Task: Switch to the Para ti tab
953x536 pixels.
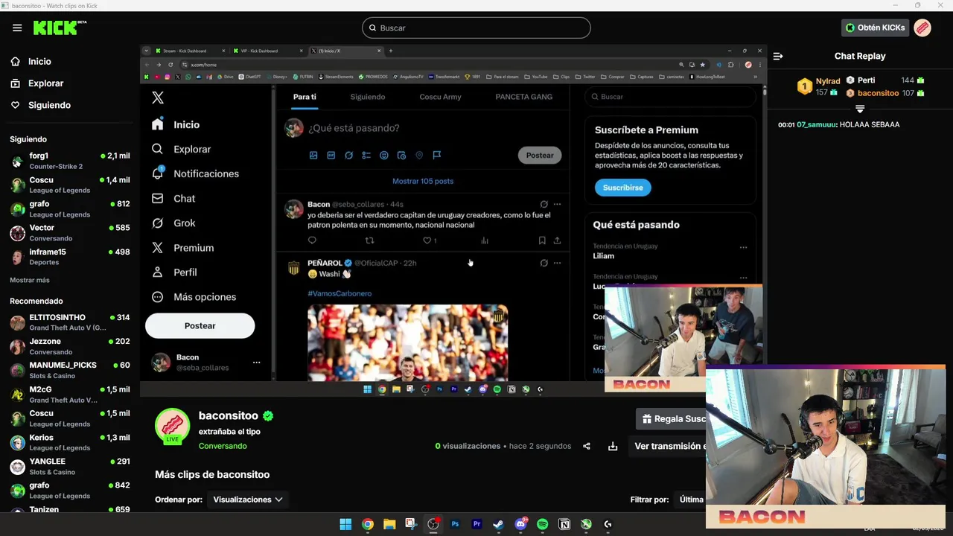Action: click(305, 97)
